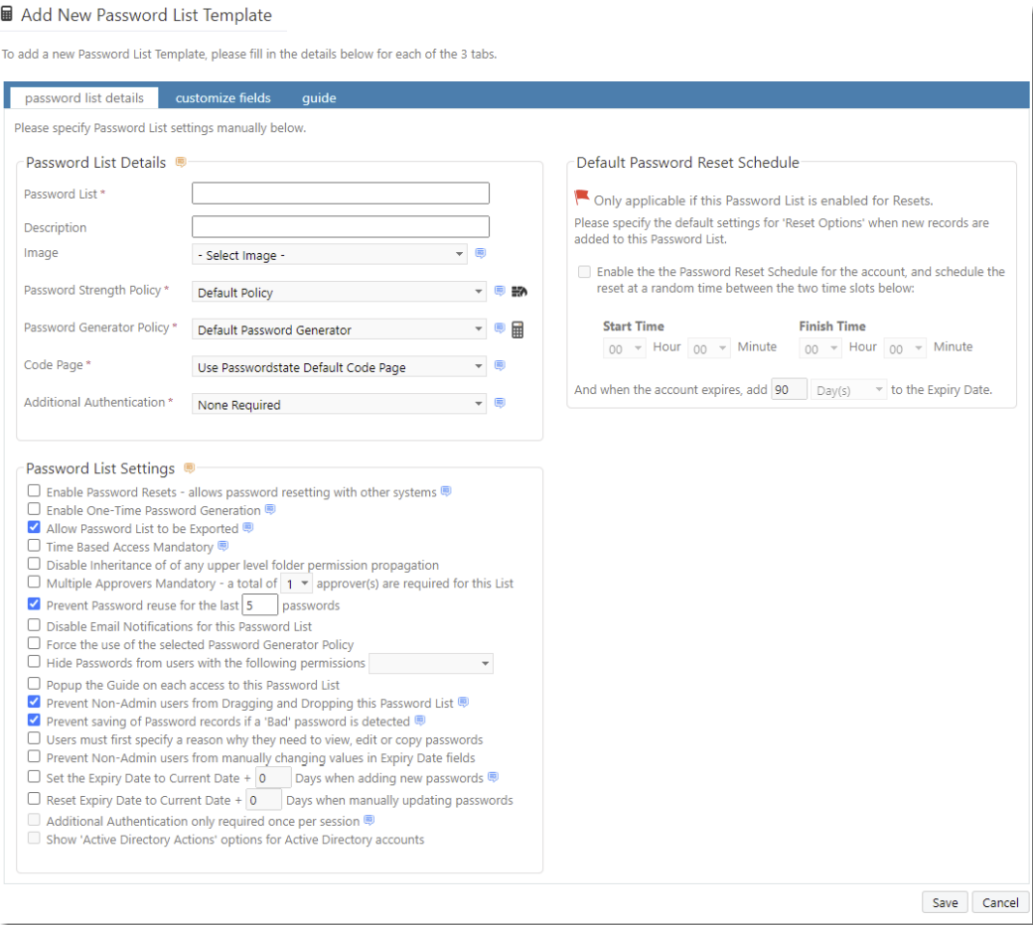
Task: Click the calculator icon beside Password Generator Policy
Action: [517, 330]
